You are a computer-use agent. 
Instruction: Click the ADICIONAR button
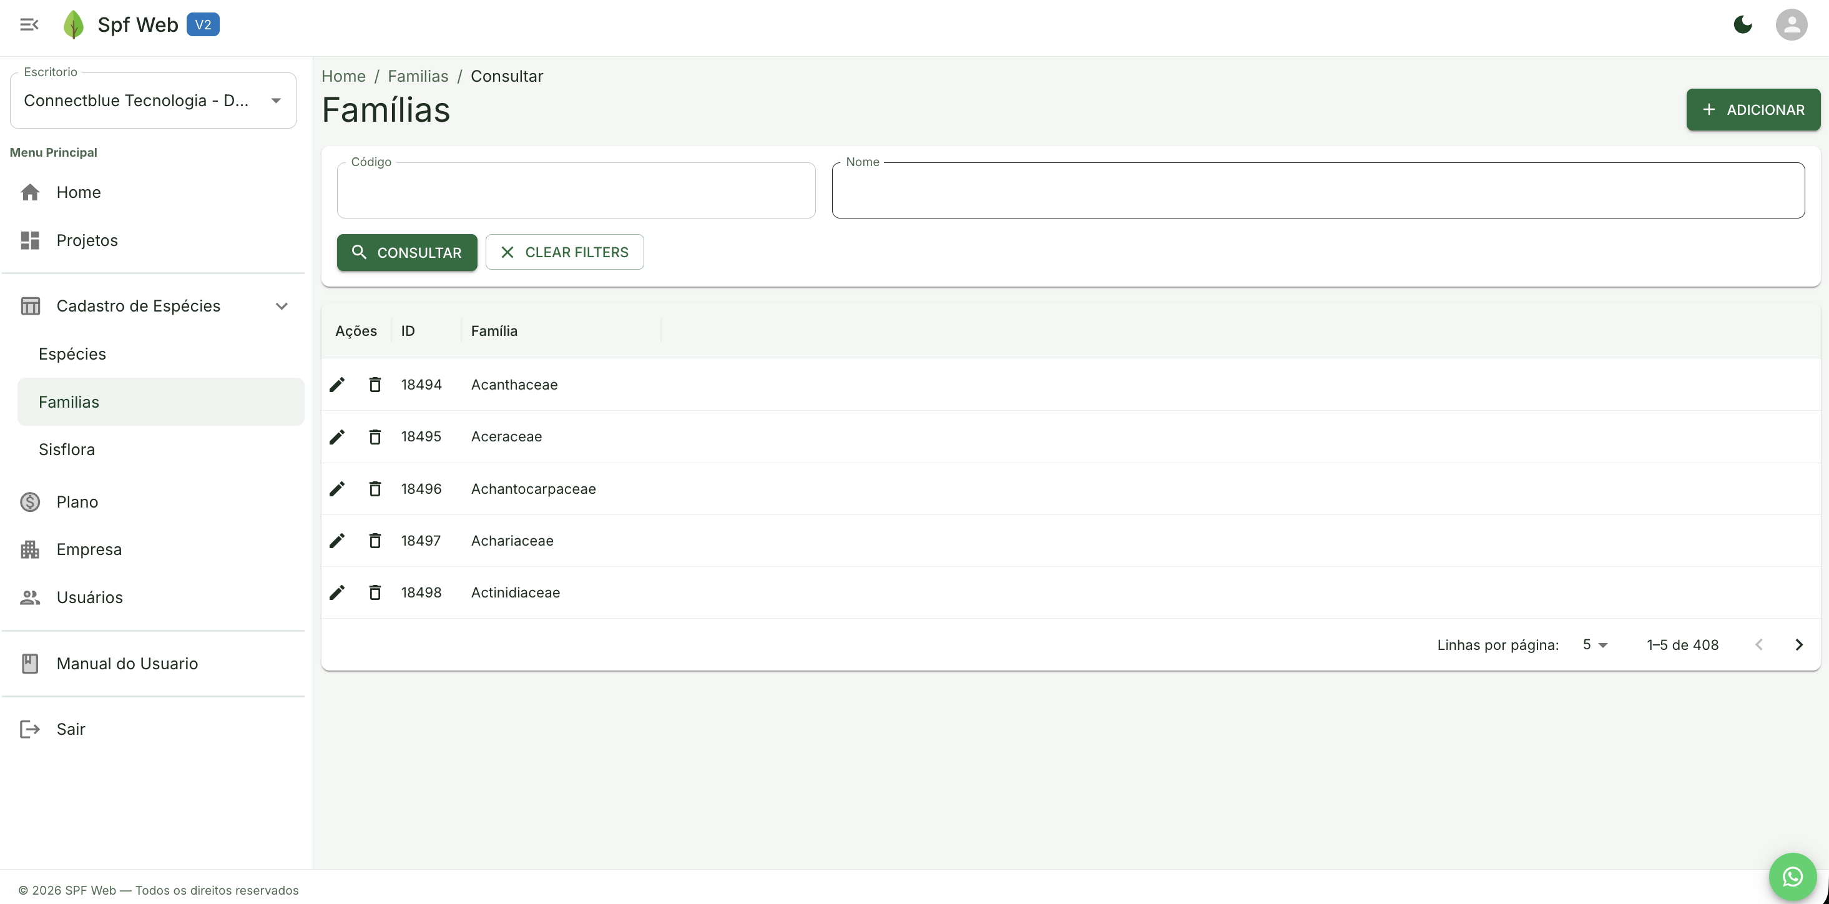(1753, 109)
